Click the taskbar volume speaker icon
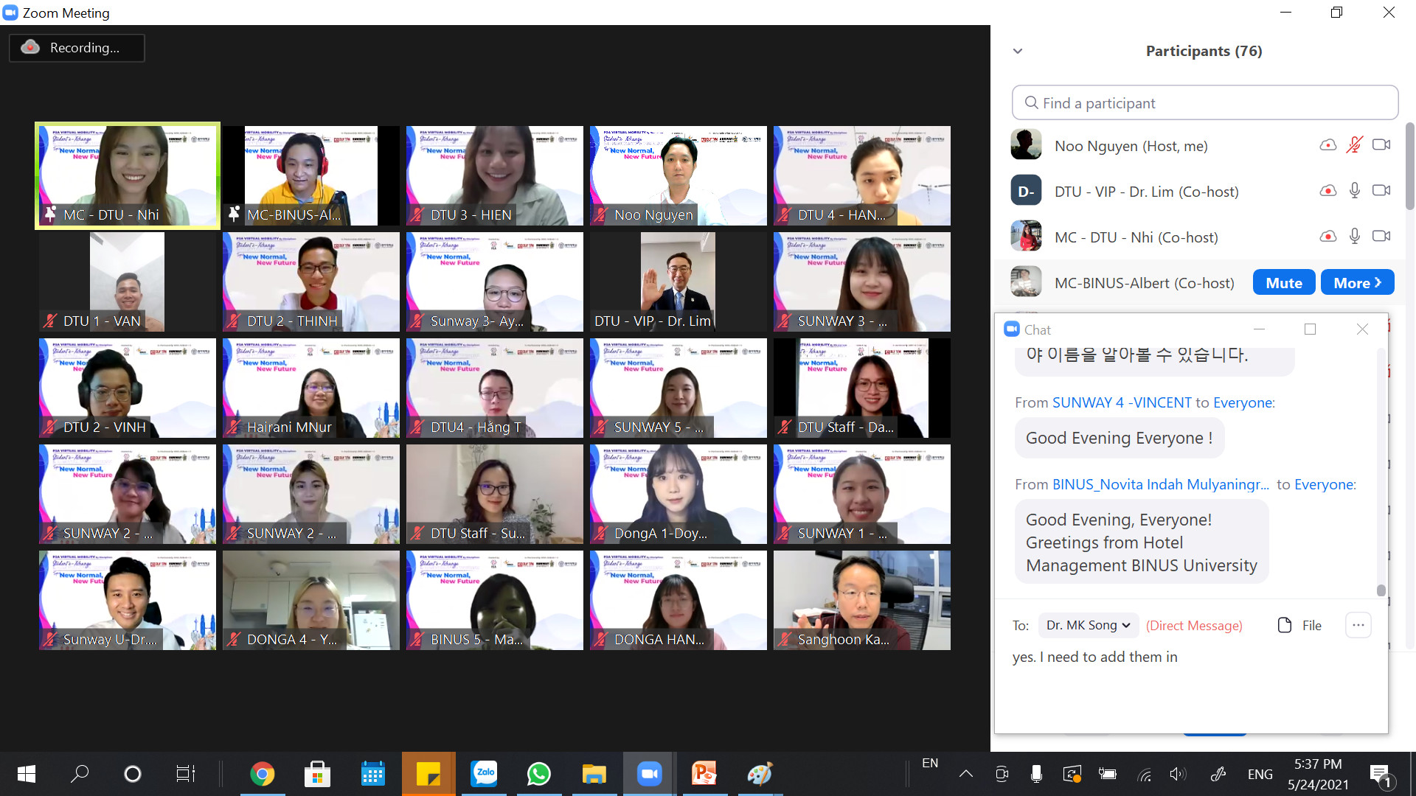1416x796 pixels. click(1177, 774)
